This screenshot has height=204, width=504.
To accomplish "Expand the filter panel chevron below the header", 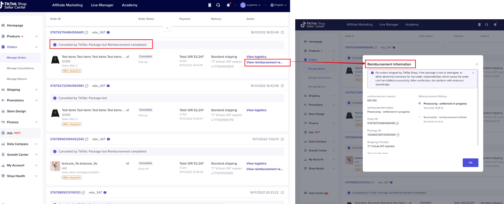I will pos(167,28).
